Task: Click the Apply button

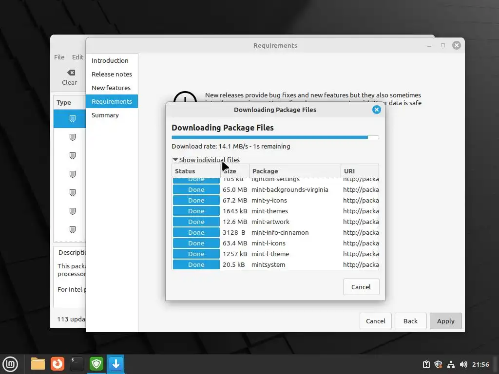Action: [x=445, y=321]
